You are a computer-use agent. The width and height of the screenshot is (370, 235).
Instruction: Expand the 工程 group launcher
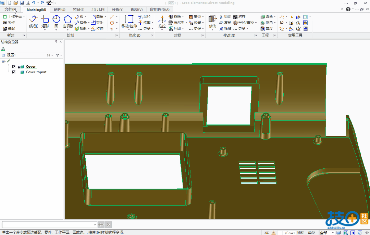[x=274, y=35]
